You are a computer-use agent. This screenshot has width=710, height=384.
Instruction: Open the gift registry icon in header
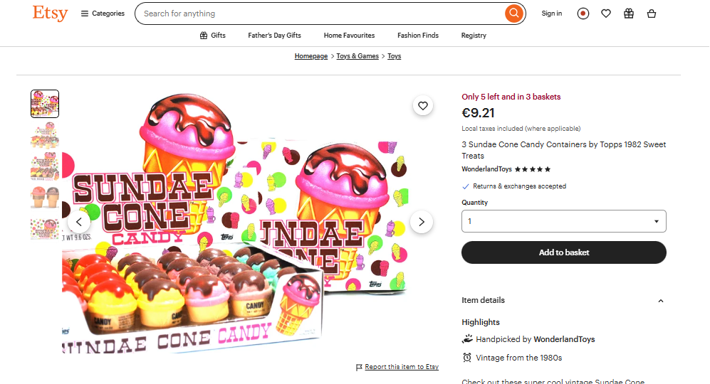pyautogui.click(x=629, y=14)
